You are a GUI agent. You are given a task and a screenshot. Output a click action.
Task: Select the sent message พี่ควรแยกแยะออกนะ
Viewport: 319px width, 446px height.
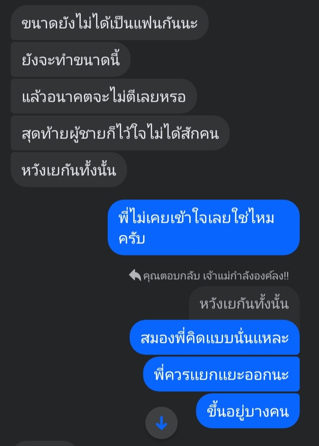point(221,374)
